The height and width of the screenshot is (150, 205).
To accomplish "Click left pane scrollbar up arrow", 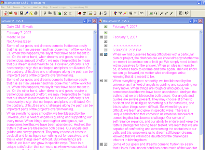I will (95, 32).
